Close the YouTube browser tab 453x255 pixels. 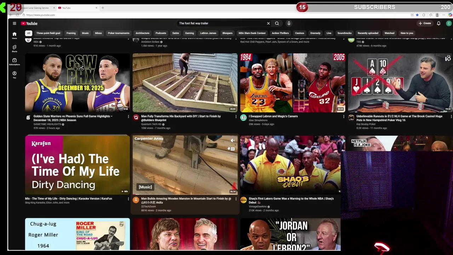(x=96, y=8)
